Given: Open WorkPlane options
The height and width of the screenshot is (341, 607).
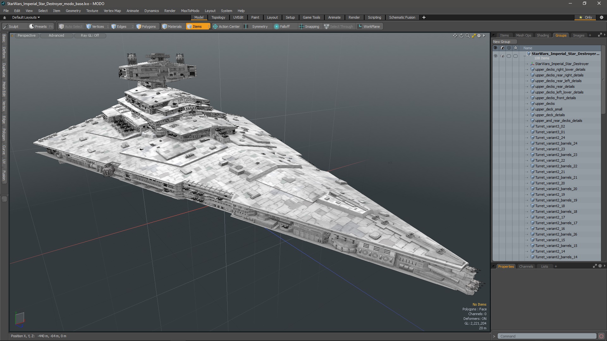Looking at the screenshot, I should tap(369, 27).
